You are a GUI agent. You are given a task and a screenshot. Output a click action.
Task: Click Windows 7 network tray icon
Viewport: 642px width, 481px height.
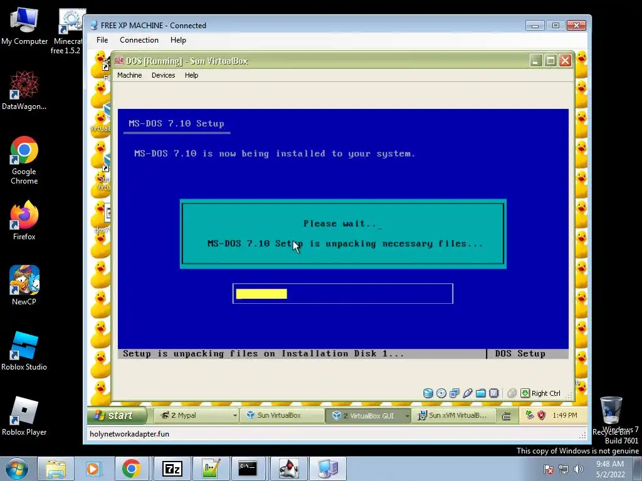564,469
